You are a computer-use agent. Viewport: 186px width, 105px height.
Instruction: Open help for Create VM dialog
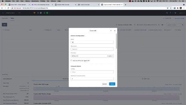pos(111,31)
